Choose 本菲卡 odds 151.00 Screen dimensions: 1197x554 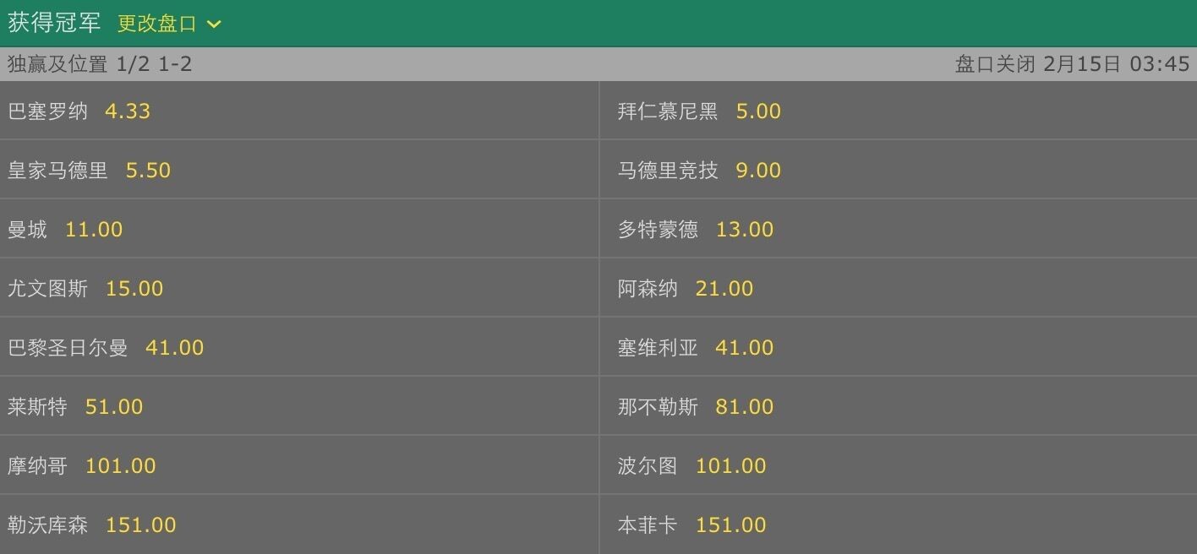[898, 524]
